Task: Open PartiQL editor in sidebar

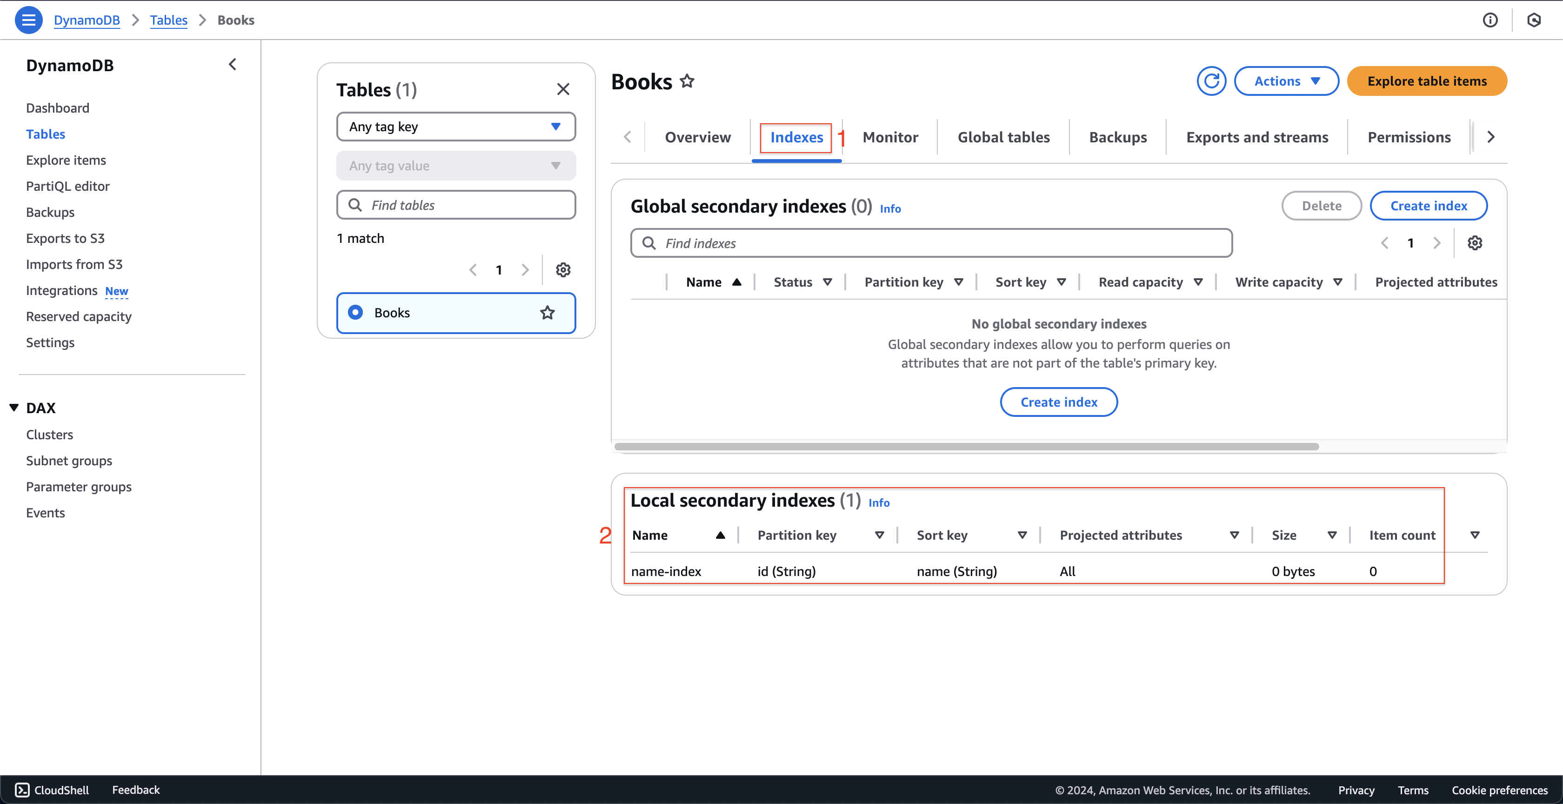Action: (67, 186)
